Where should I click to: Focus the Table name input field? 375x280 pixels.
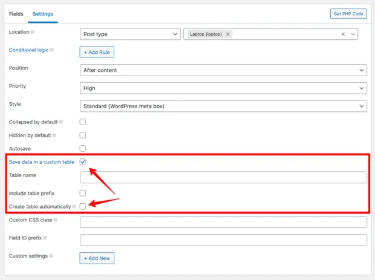pos(223,177)
